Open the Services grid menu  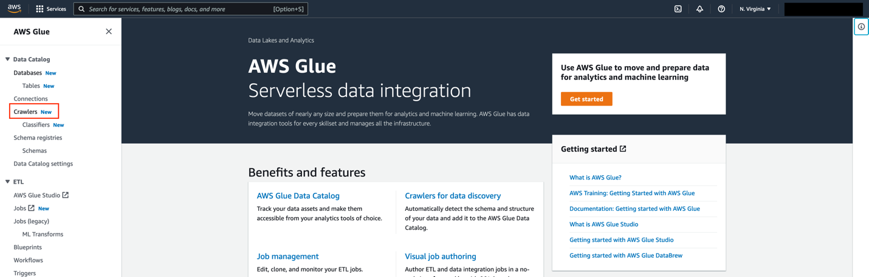coord(39,9)
